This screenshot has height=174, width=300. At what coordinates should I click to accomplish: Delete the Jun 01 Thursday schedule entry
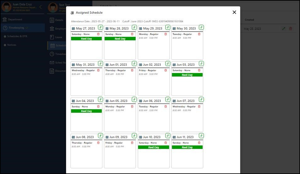pos(132,70)
